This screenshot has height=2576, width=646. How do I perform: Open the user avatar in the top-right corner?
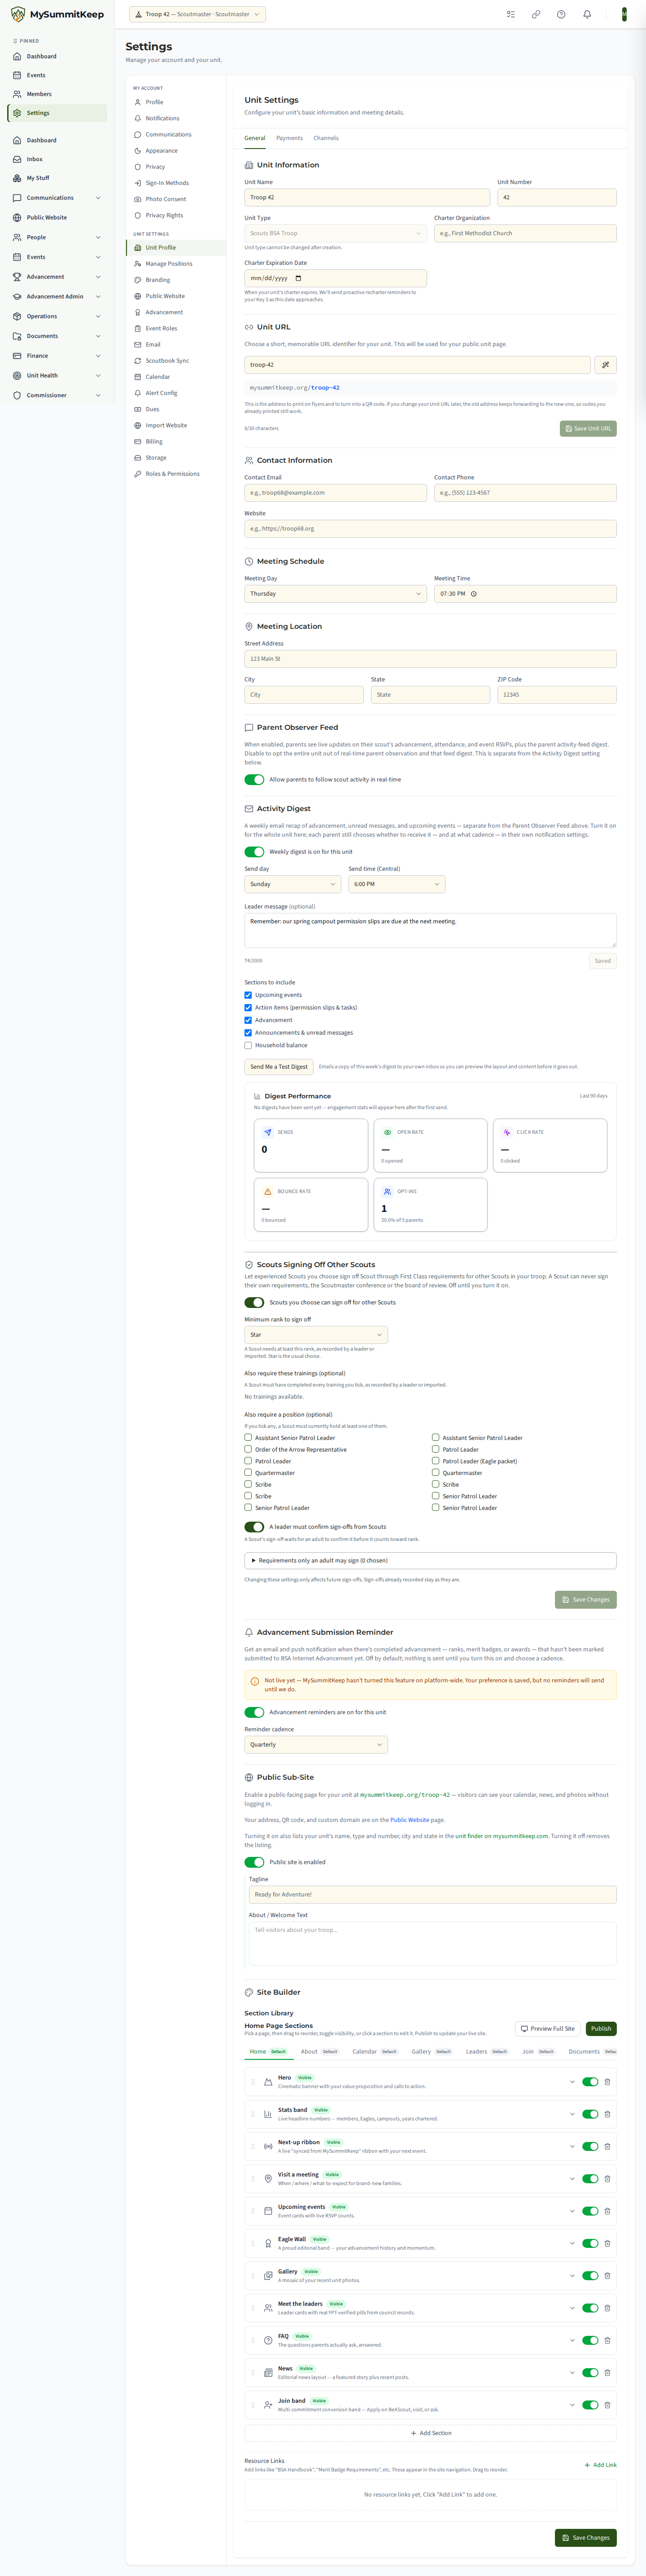pos(624,14)
